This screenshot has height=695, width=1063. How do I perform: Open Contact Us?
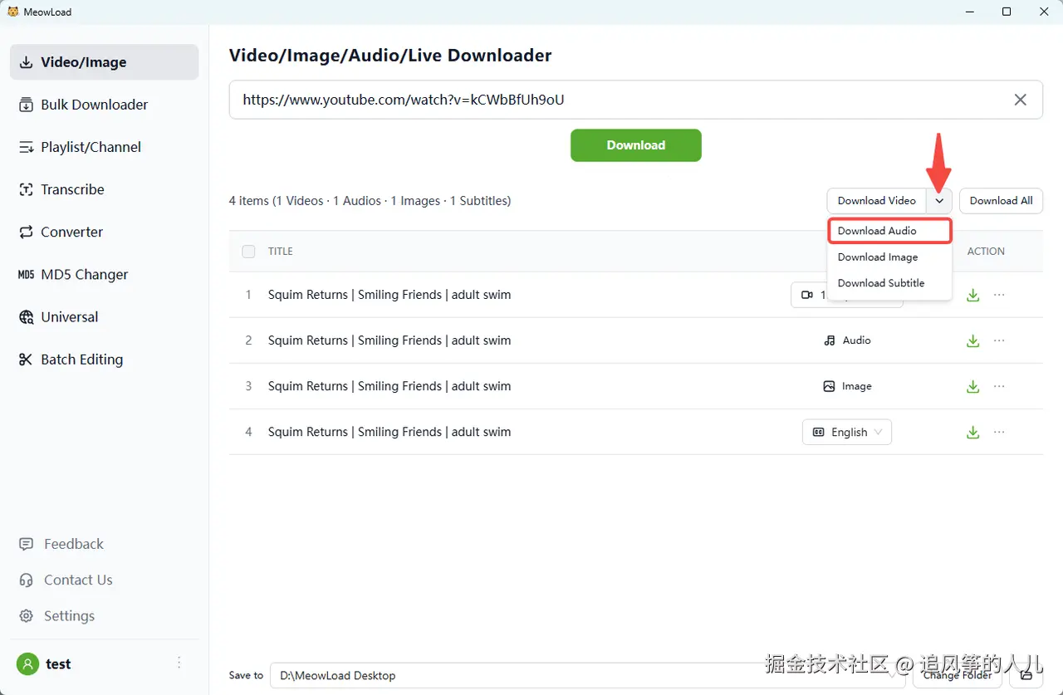point(66,580)
